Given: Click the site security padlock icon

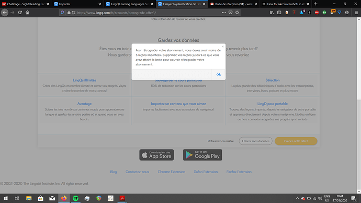Looking at the screenshot, I should pyautogui.click(x=69, y=13).
